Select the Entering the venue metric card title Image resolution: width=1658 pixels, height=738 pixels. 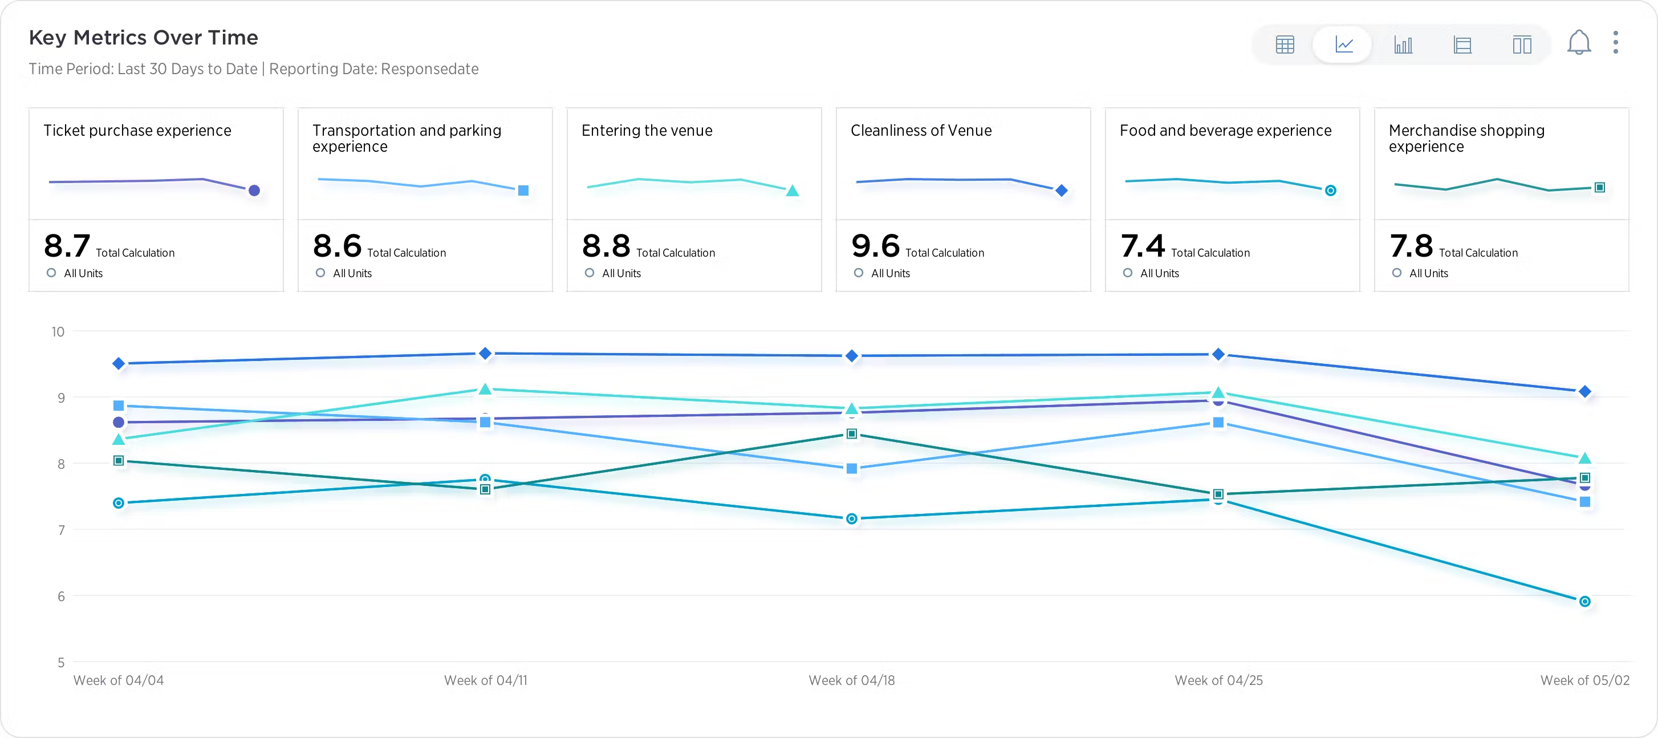[x=647, y=130]
